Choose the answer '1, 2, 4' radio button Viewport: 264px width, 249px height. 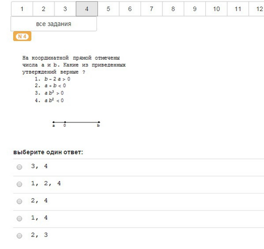(19, 184)
